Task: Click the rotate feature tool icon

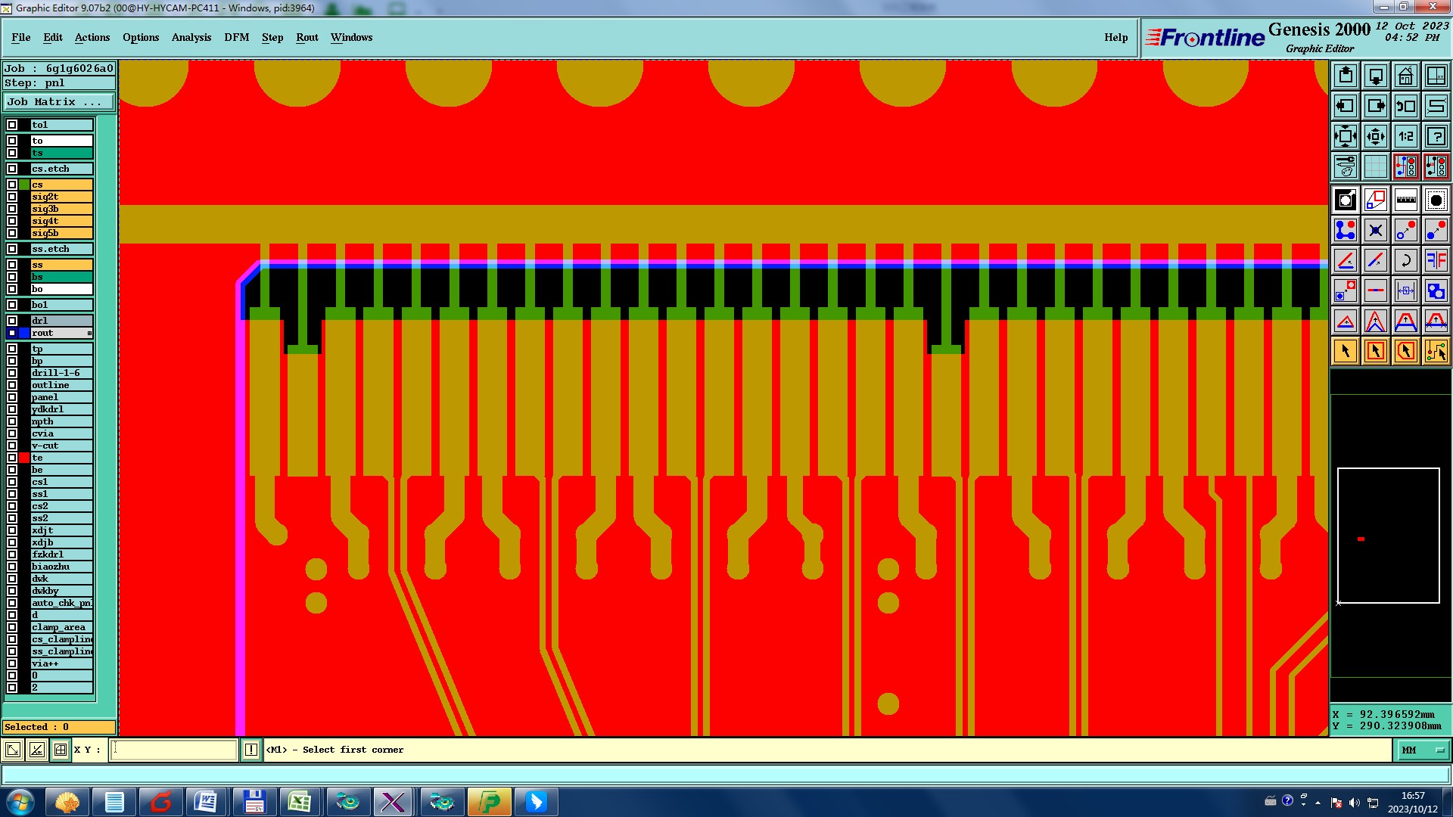Action: 1405,260
